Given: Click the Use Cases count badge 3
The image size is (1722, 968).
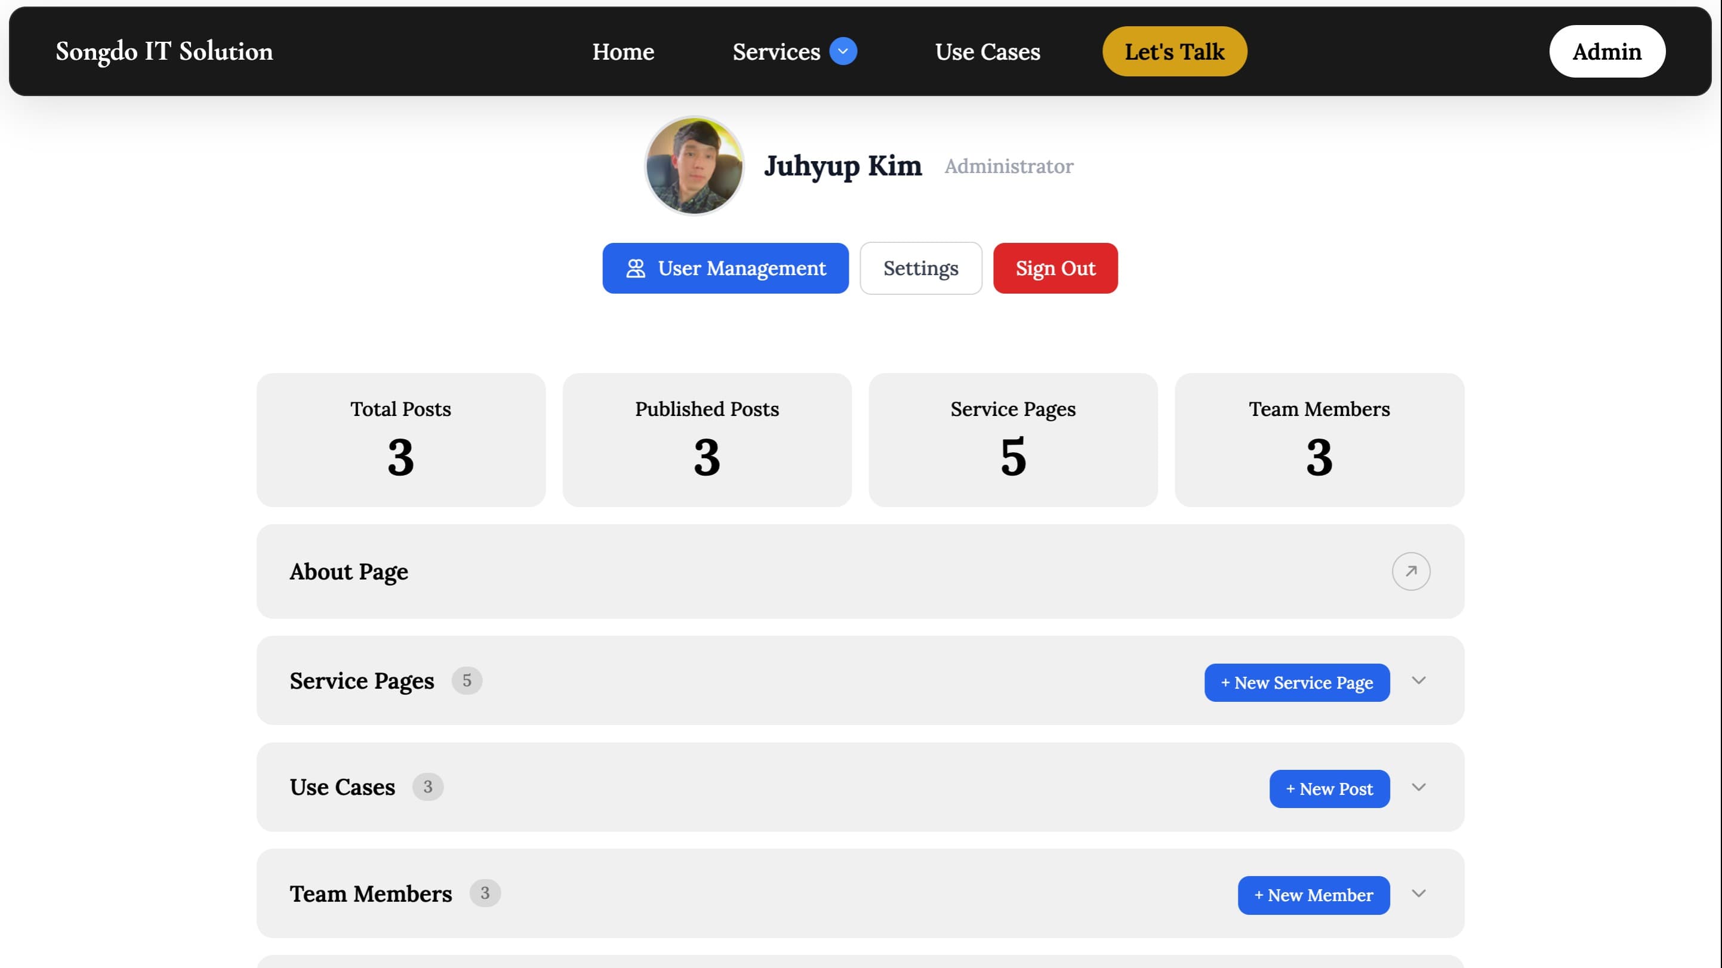Looking at the screenshot, I should pyautogui.click(x=428, y=787).
